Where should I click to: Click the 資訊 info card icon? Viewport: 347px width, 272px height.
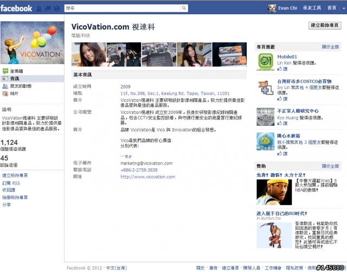click(x=5, y=79)
